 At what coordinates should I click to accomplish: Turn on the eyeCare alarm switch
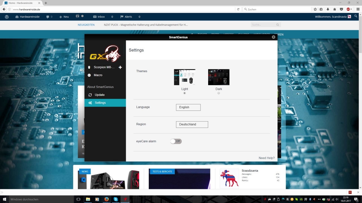click(x=176, y=141)
